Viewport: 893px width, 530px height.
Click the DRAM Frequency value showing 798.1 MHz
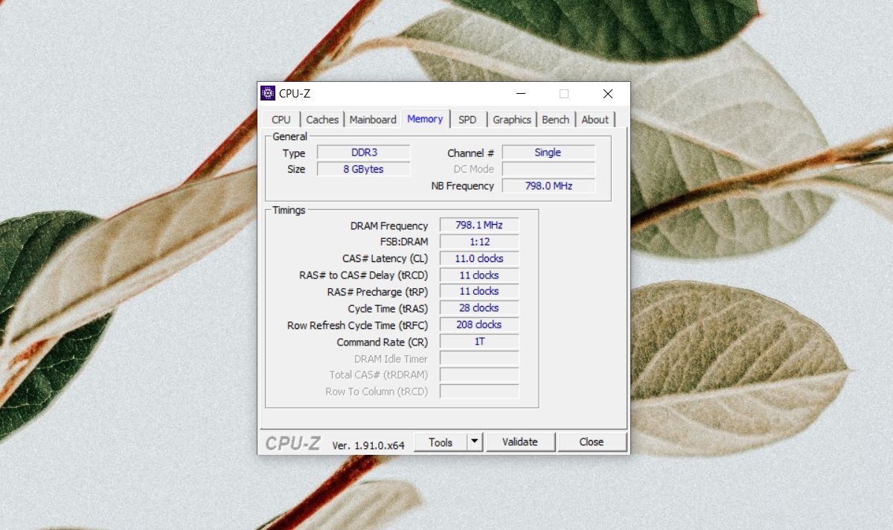pyautogui.click(x=478, y=225)
